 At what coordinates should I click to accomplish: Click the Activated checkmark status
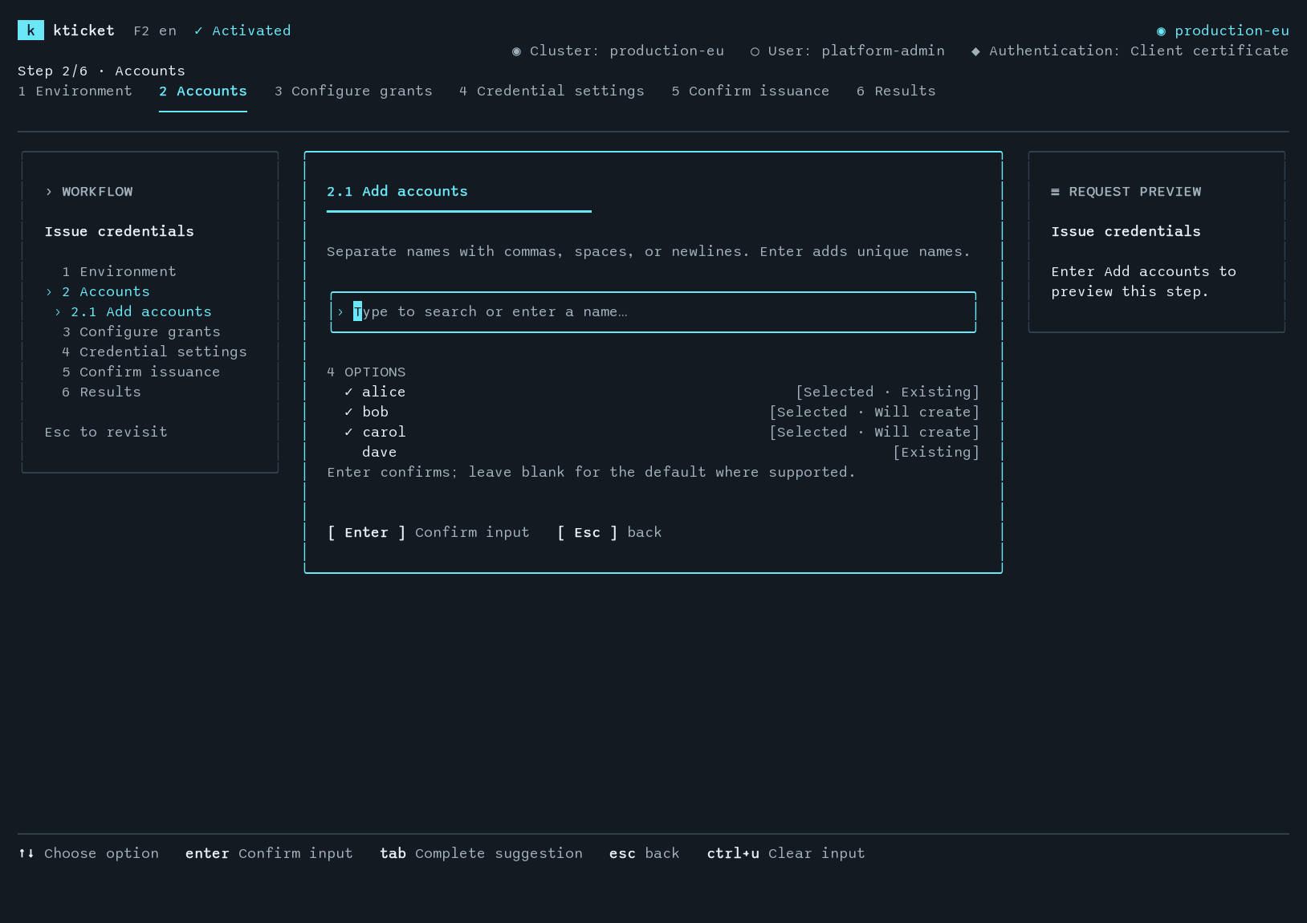click(242, 30)
